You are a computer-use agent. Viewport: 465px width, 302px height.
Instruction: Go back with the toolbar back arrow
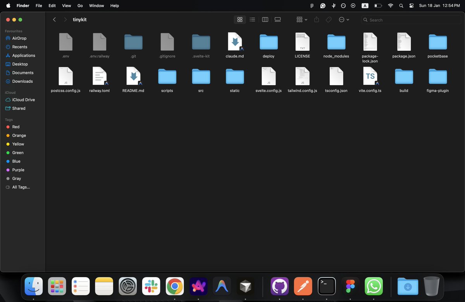pos(54,19)
